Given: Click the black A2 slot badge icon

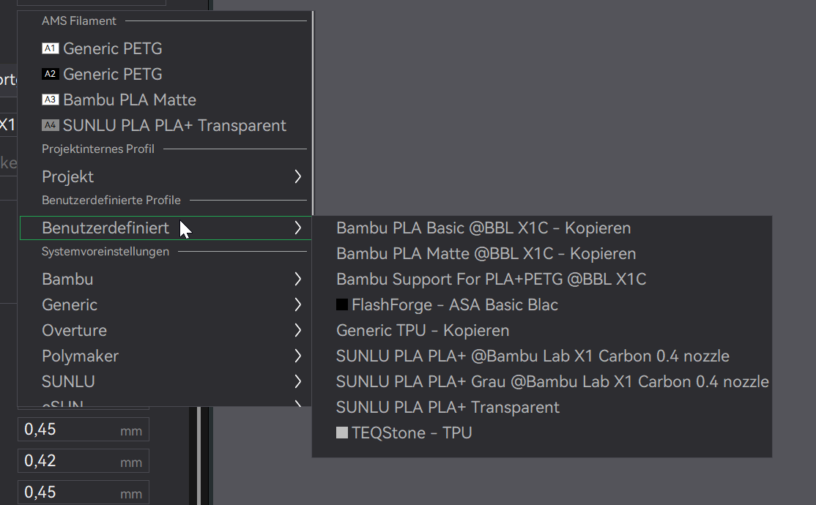Looking at the screenshot, I should [x=50, y=74].
